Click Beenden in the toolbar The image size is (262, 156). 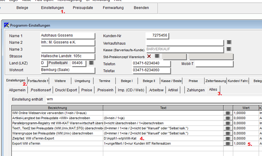(x=141, y=8)
